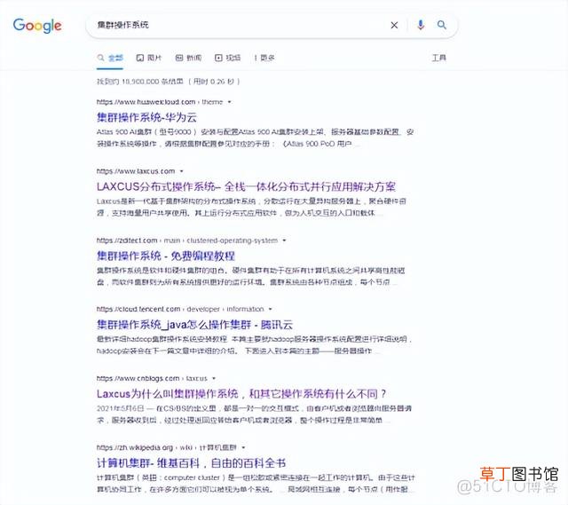Submit search with the magnifier icon
Viewport: 568px width, 505px height.
coord(441,25)
